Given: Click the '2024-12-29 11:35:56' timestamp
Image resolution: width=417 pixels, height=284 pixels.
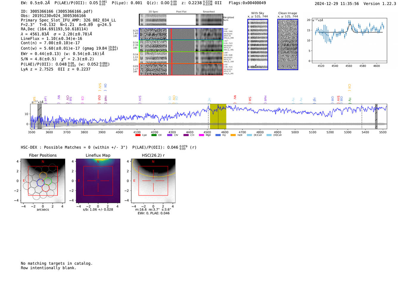Looking at the screenshot, I should [337, 4].
